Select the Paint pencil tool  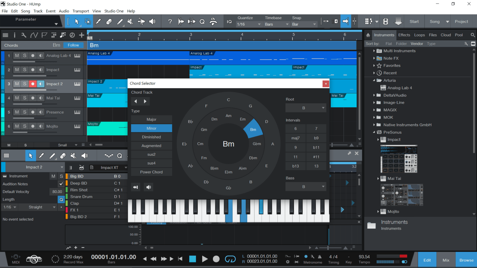coord(120,21)
